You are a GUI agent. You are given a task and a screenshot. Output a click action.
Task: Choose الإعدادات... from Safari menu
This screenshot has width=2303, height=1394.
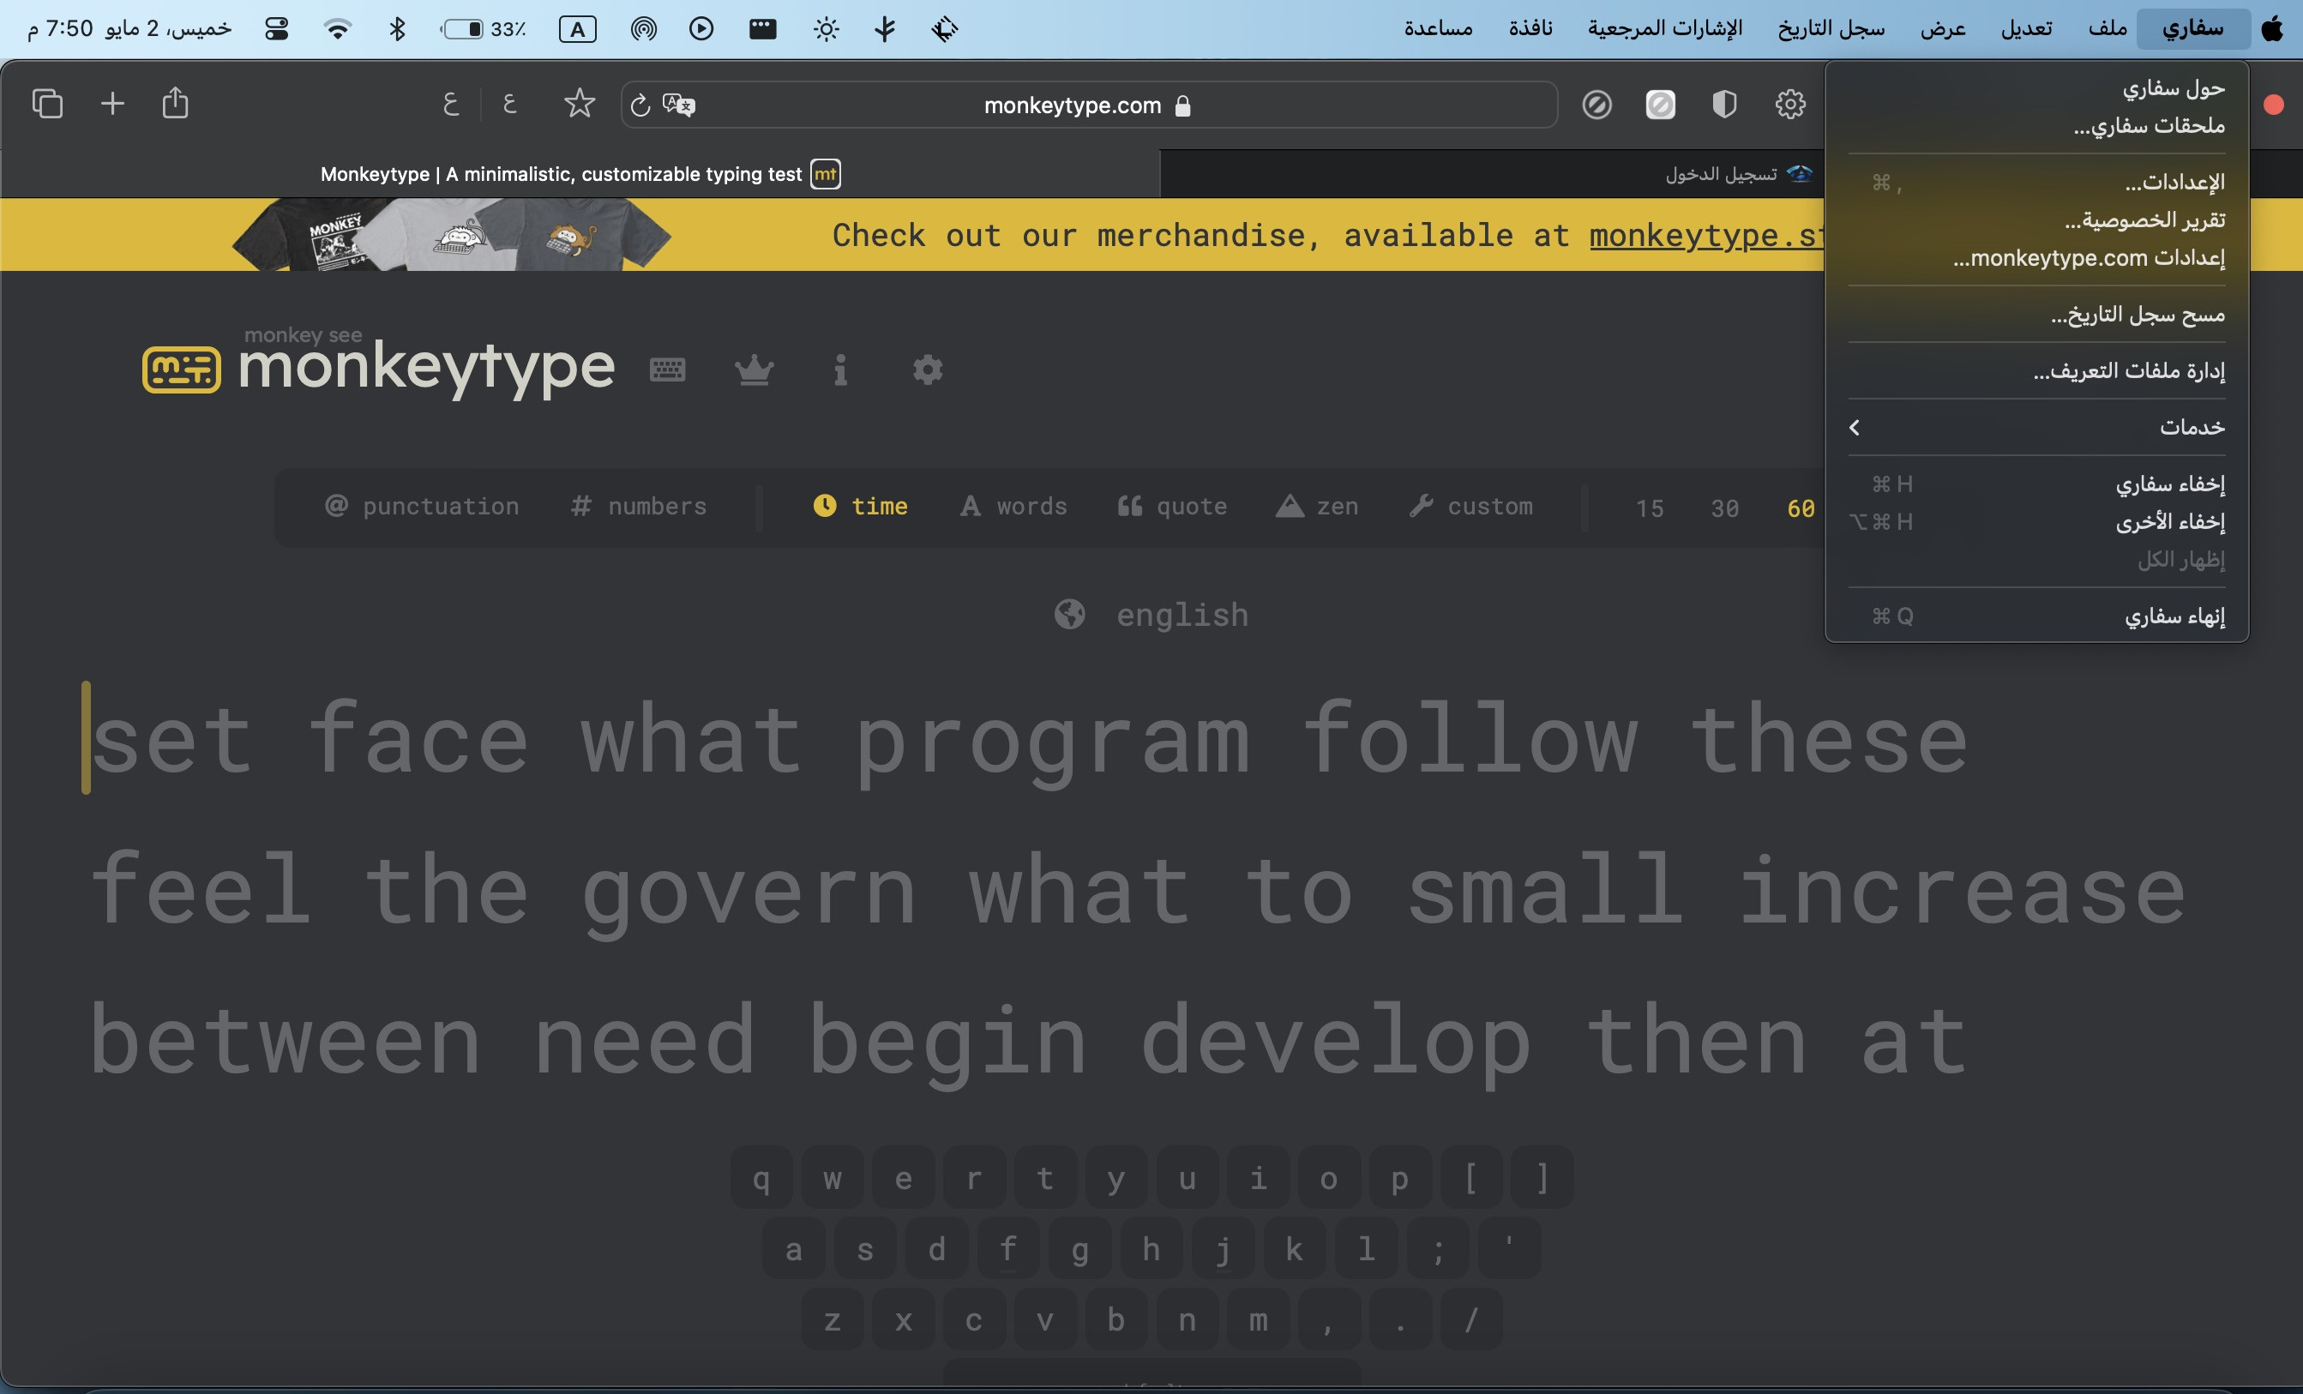pos(2174,183)
